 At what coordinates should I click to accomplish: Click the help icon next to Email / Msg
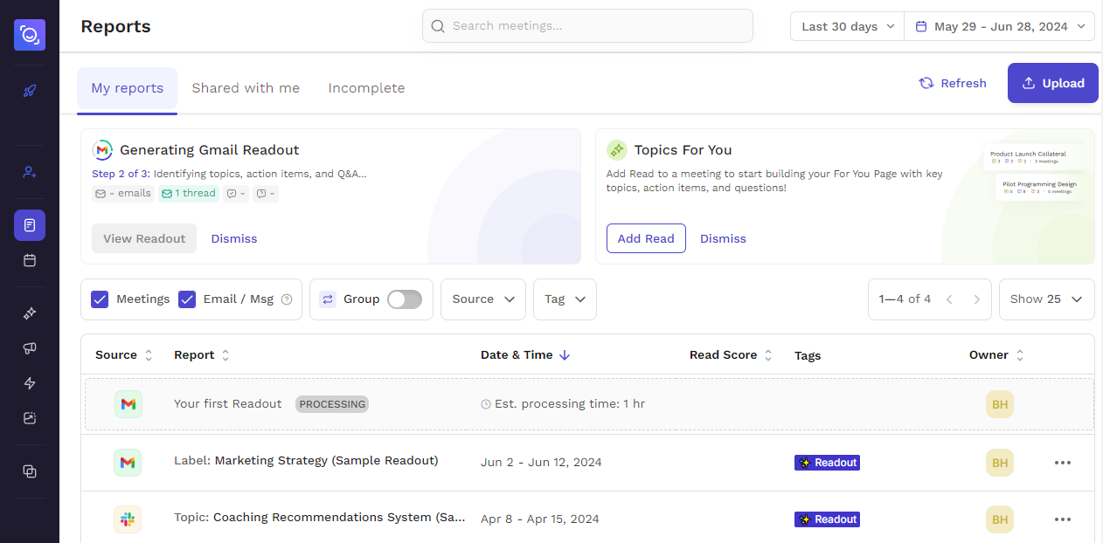[286, 299]
